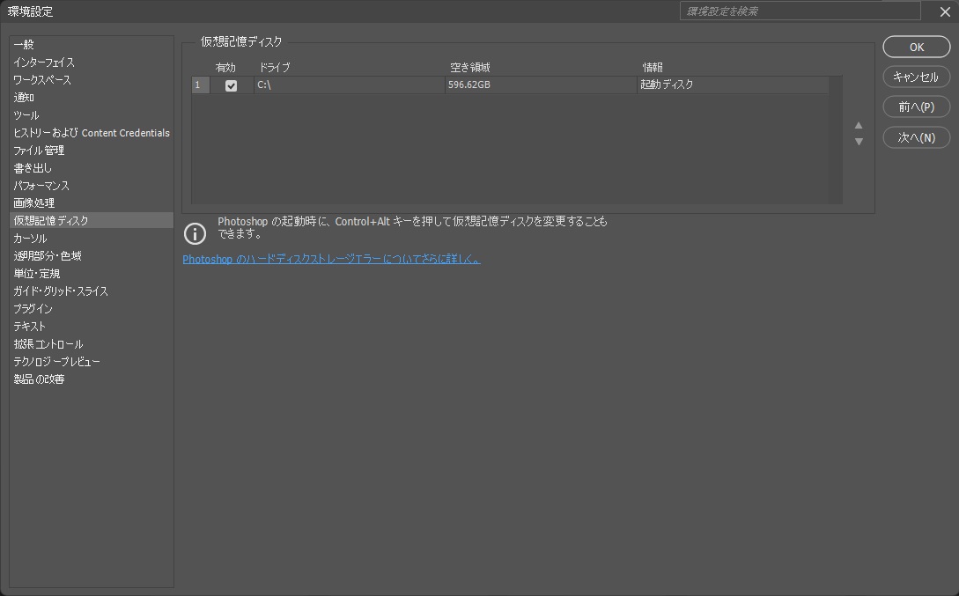
Task: Select インターフェイス category
Action: (x=92, y=63)
